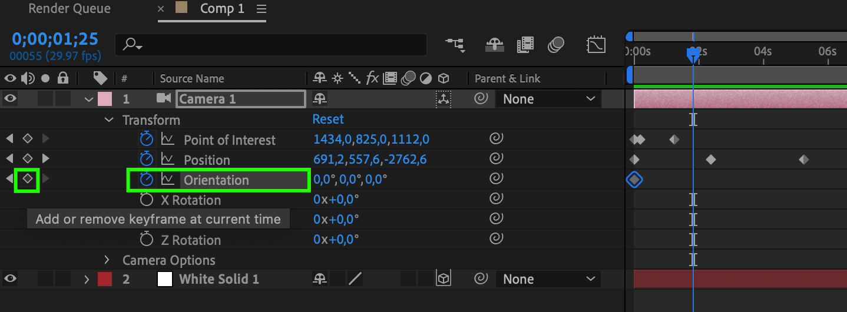Close the Comp 1 tab
The height and width of the screenshot is (312, 847).
point(161,9)
